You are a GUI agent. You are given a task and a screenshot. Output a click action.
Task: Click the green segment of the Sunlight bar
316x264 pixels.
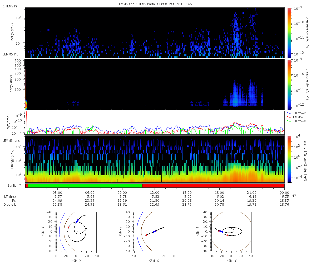pyautogui.click(x=85, y=186)
